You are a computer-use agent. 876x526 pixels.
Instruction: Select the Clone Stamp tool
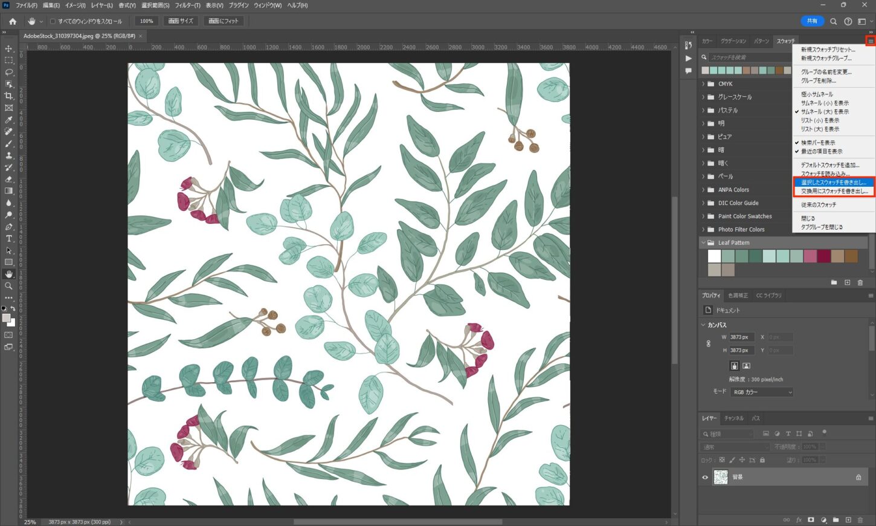(8, 155)
